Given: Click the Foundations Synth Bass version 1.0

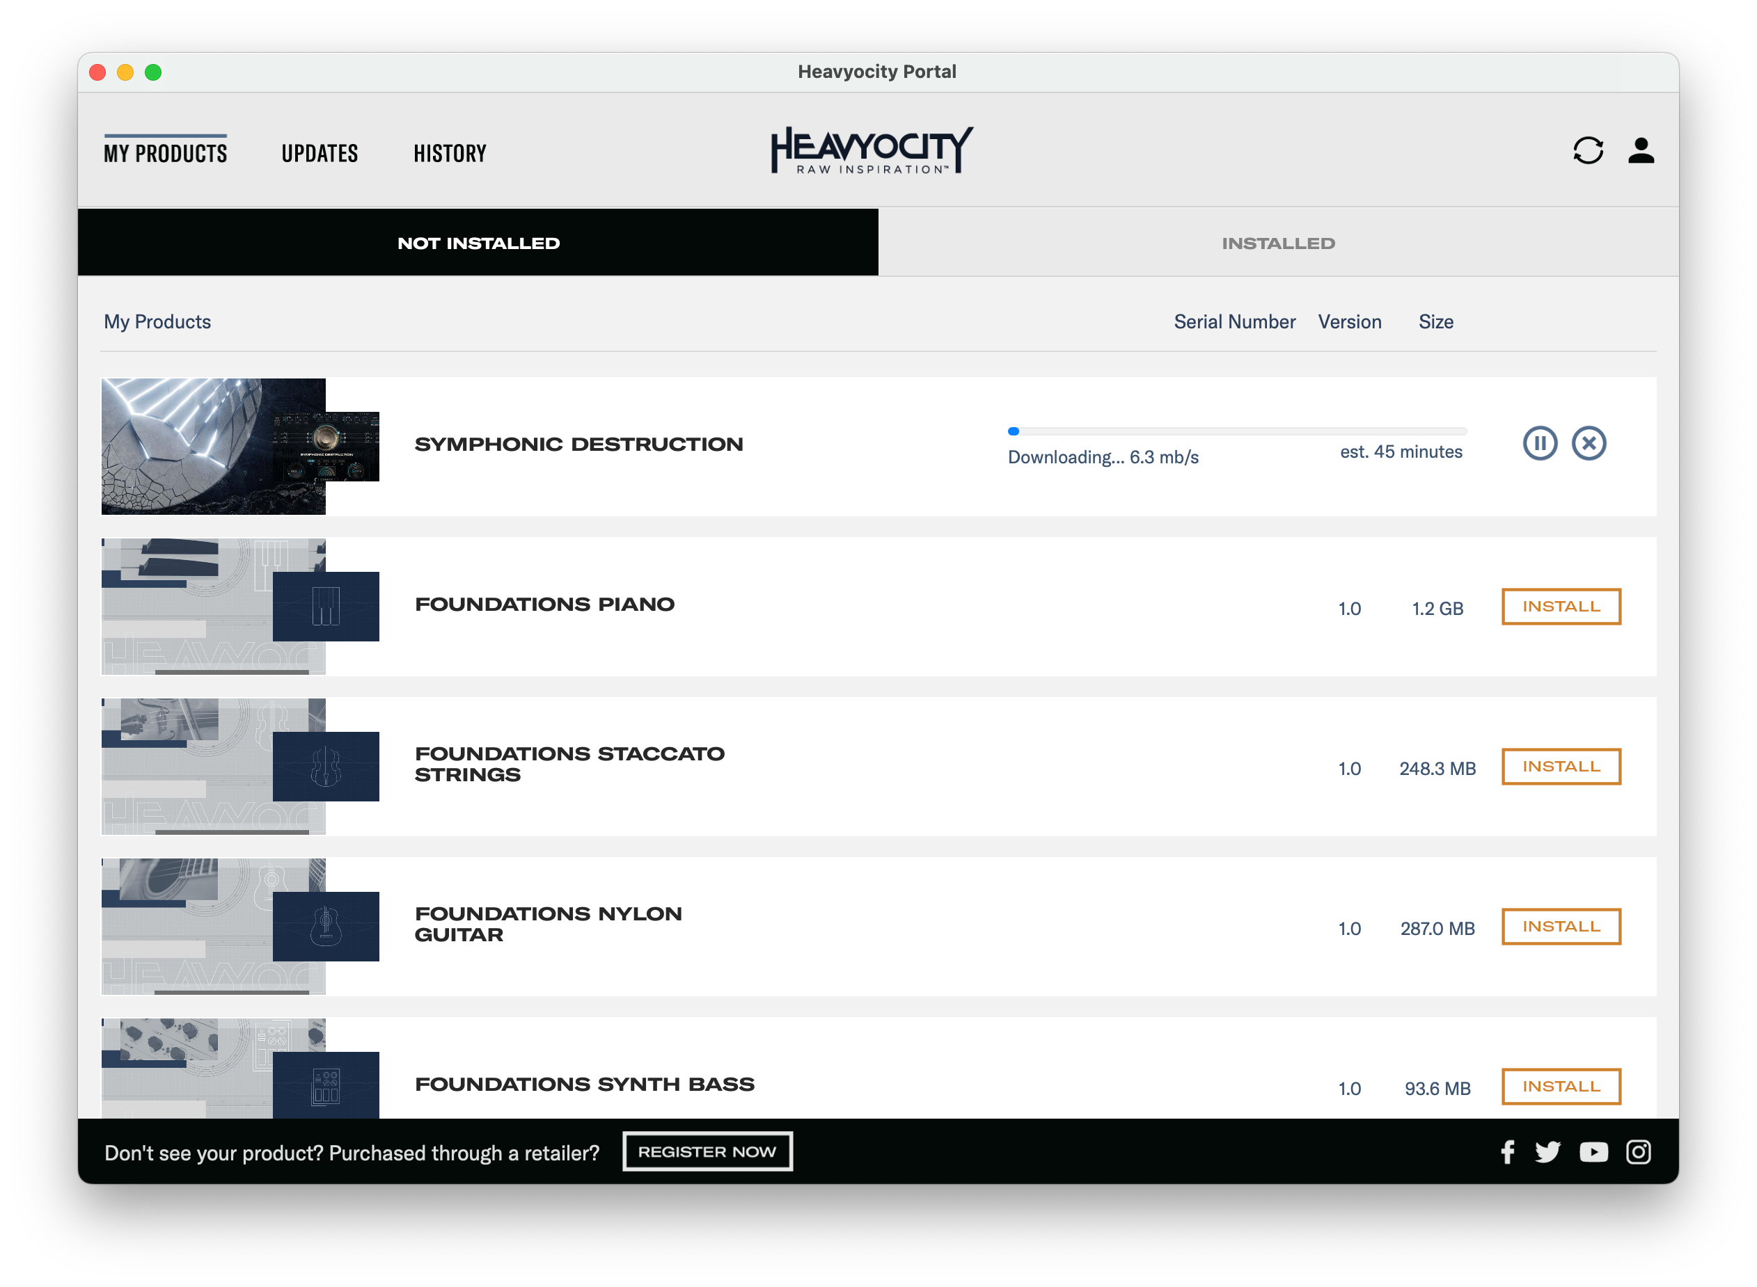Looking at the screenshot, I should (1349, 1088).
